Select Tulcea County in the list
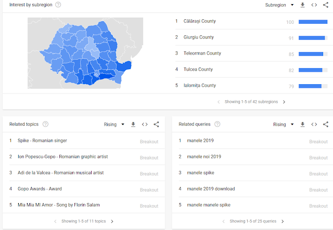333x230 pixels. 198,70
